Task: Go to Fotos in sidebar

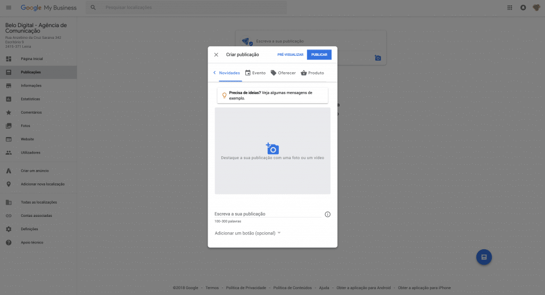Action: point(26,126)
